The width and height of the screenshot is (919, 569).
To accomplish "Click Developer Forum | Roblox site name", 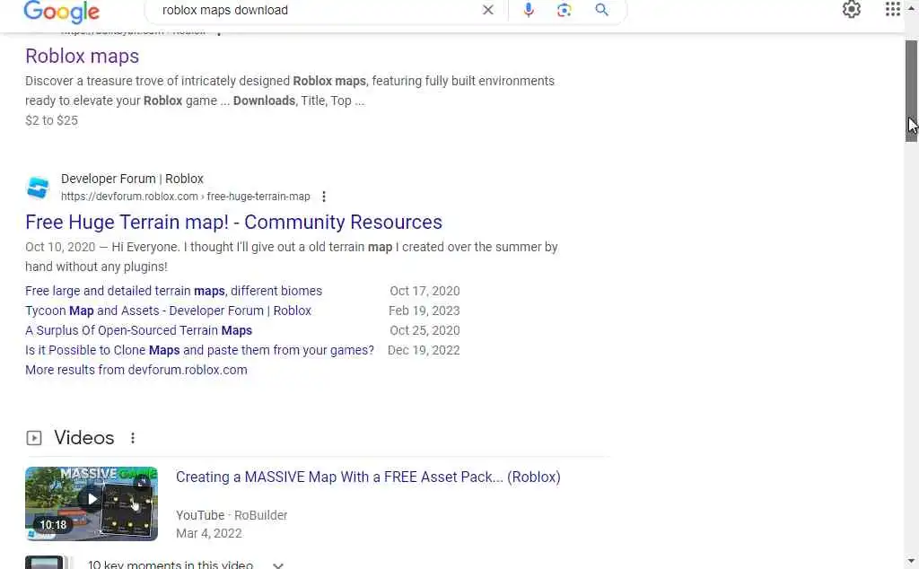I will pyautogui.click(x=132, y=179).
